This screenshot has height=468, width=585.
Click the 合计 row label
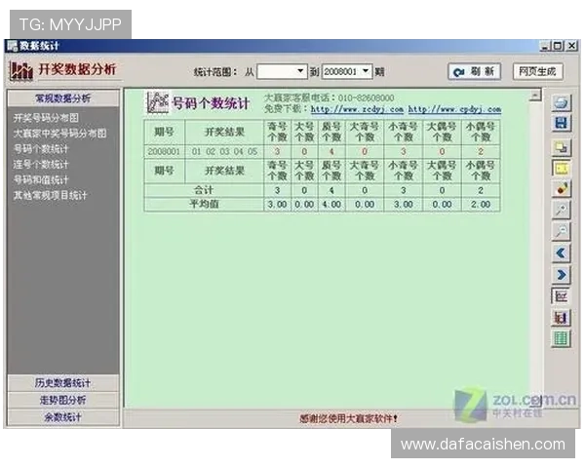204,190
